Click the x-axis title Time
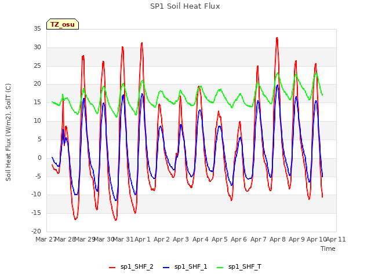This screenshot has height=278, width=371. (328, 248)
